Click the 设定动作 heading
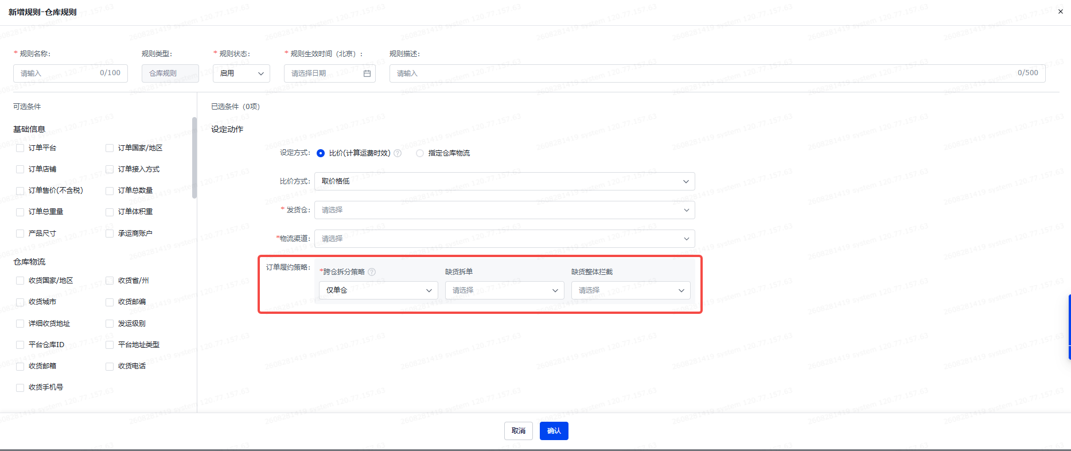The image size is (1071, 451). 227,129
